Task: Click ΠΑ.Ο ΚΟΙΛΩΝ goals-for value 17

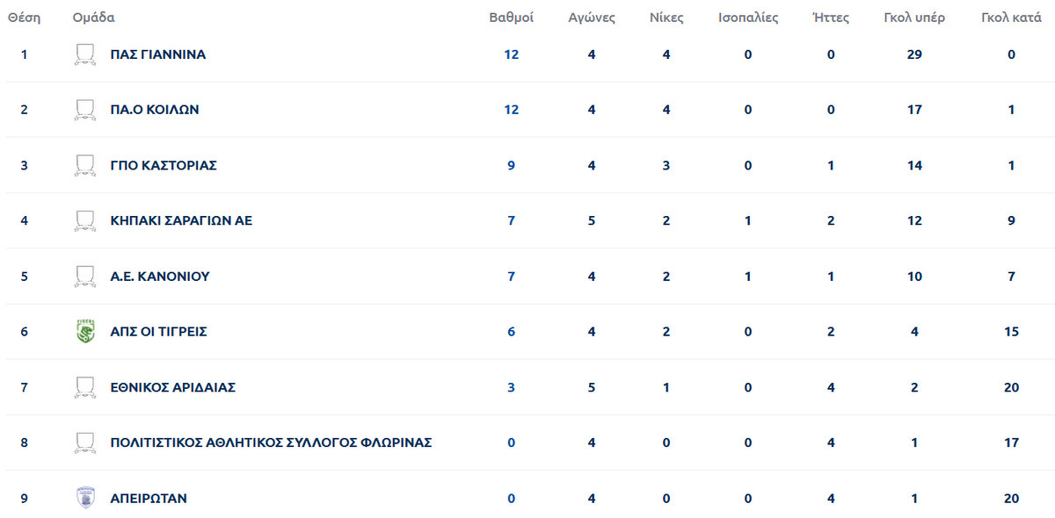Action: [914, 110]
